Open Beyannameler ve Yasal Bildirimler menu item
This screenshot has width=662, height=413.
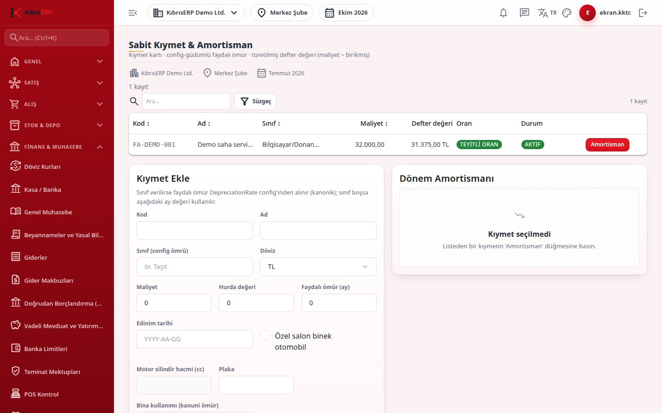pyautogui.click(x=57, y=235)
